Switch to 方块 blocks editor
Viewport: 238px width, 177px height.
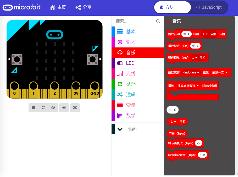(173, 7)
